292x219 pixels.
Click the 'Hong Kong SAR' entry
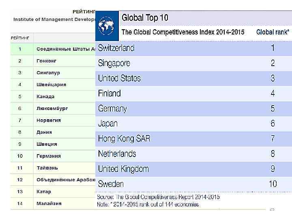coord(124,139)
